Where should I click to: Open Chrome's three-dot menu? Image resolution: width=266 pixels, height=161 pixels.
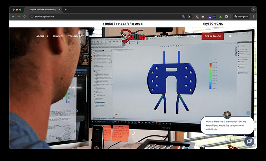pyautogui.click(x=253, y=16)
